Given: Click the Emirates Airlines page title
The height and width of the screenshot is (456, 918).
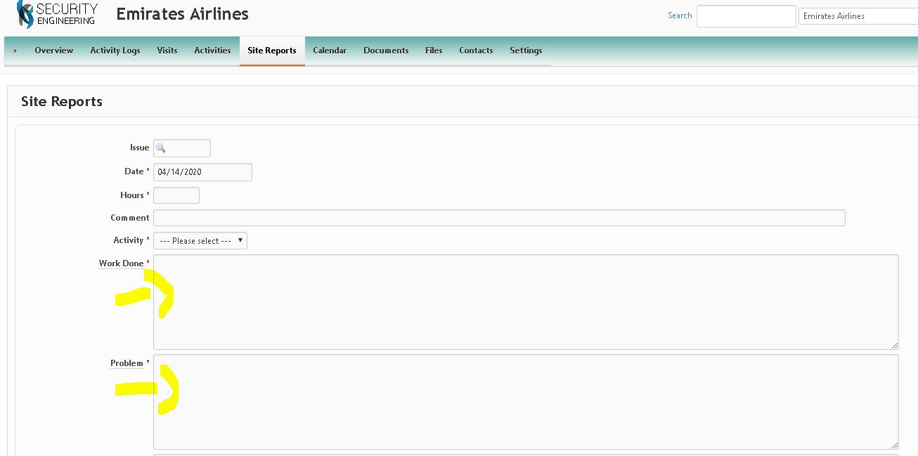Looking at the screenshot, I should point(183,14).
